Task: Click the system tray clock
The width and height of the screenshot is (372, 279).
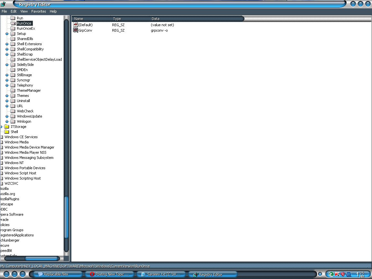Action: point(360,274)
